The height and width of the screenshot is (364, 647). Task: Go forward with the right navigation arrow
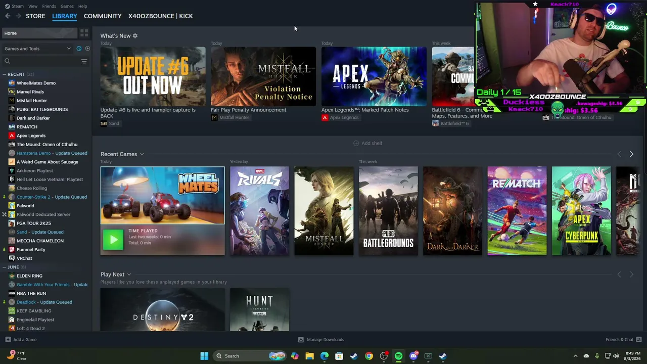pyautogui.click(x=18, y=16)
